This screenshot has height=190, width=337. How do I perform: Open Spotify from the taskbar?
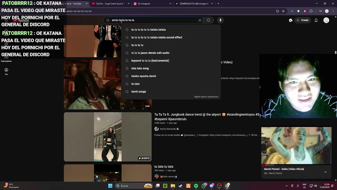click(196, 186)
